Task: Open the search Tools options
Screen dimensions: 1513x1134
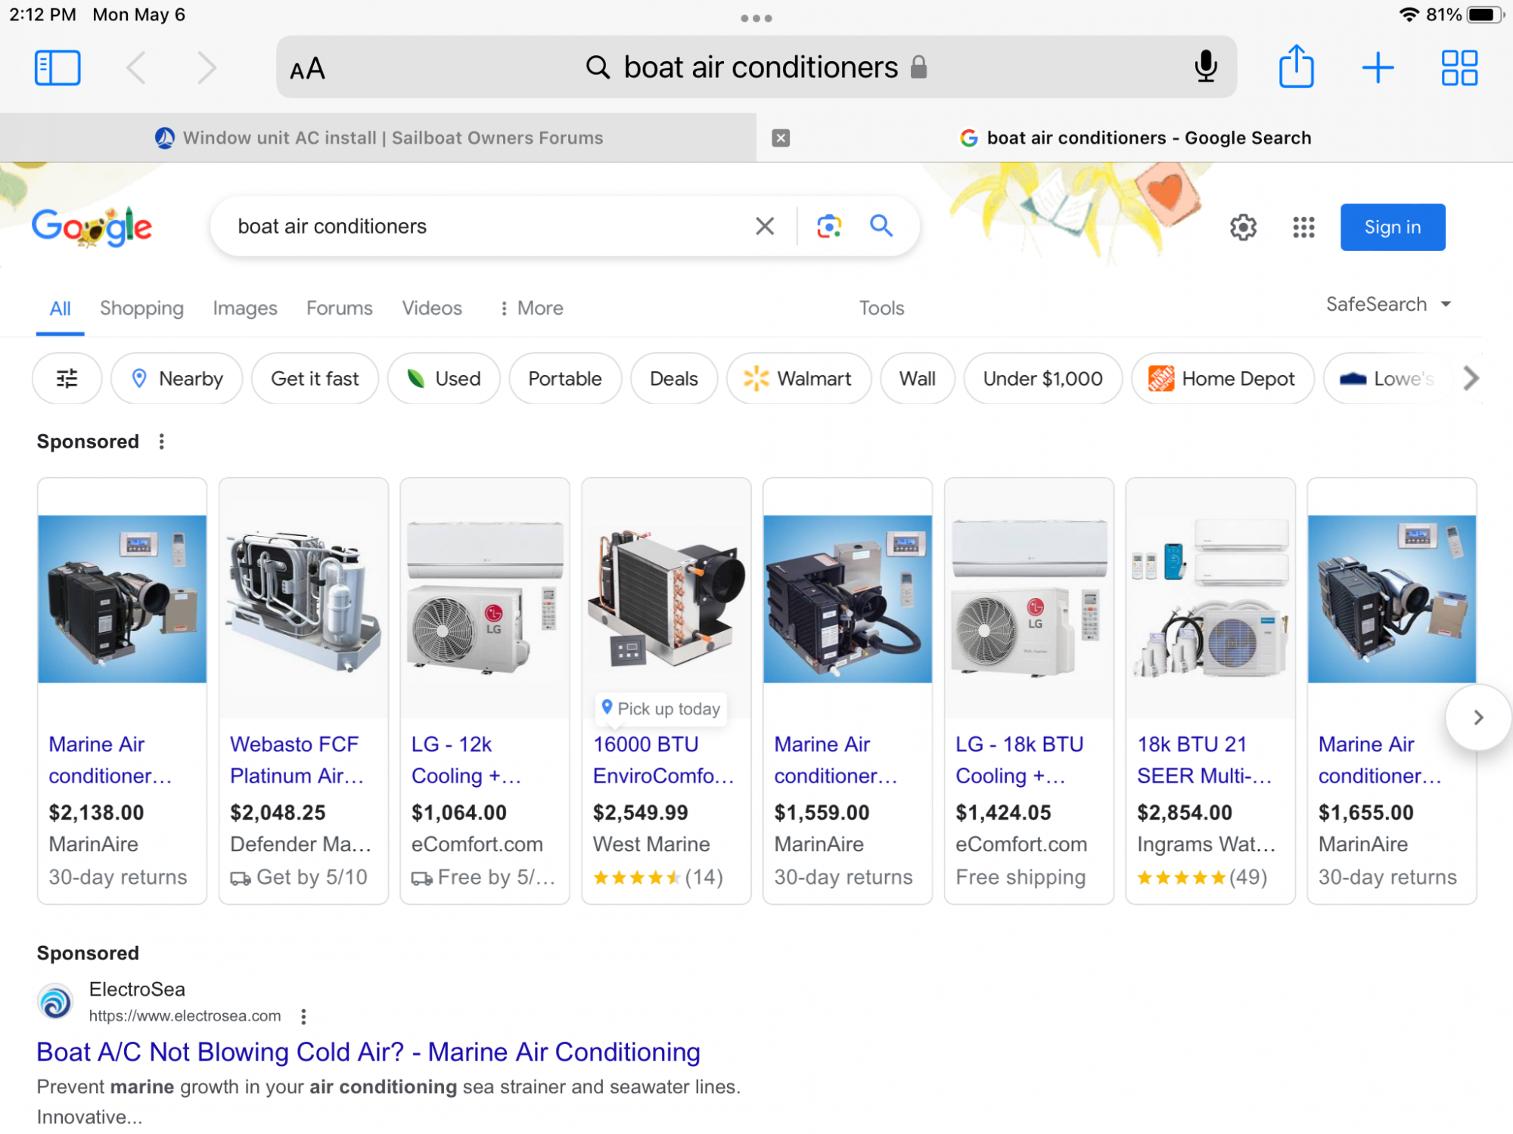Action: coord(881,308)
